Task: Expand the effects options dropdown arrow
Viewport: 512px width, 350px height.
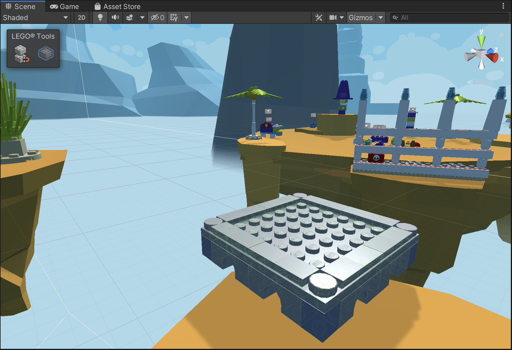Action: pos(142,18)
